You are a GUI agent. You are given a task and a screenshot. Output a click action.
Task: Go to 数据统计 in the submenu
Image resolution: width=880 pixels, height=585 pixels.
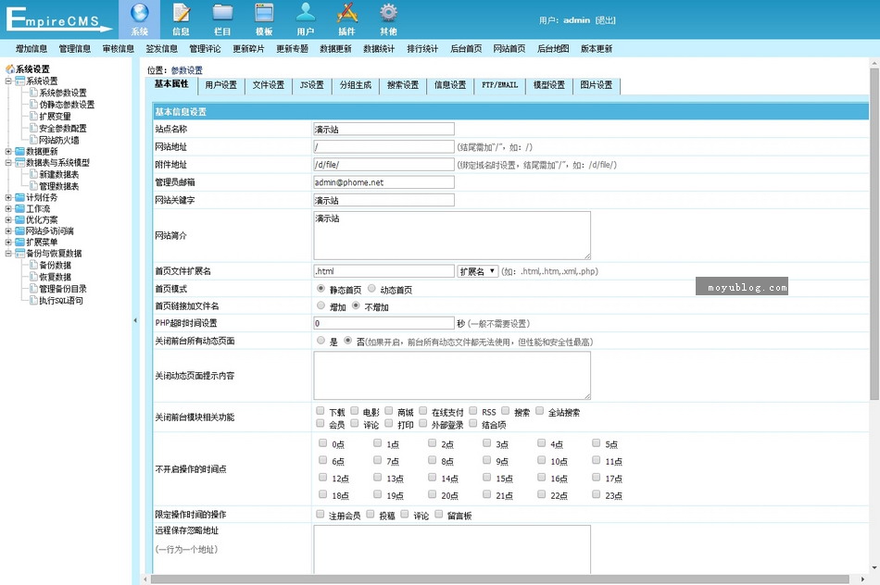(379, 49)
